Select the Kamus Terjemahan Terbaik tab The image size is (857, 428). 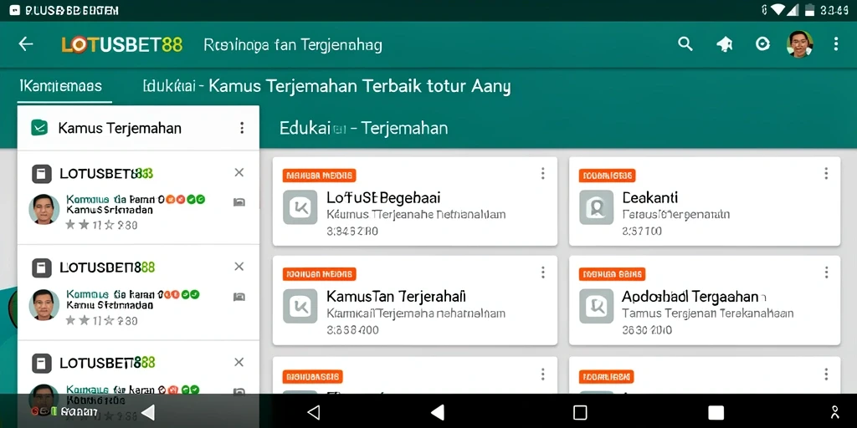coord(327,86)
